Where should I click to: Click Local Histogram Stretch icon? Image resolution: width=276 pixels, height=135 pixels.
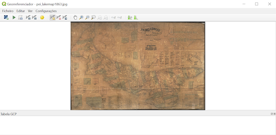136,17
